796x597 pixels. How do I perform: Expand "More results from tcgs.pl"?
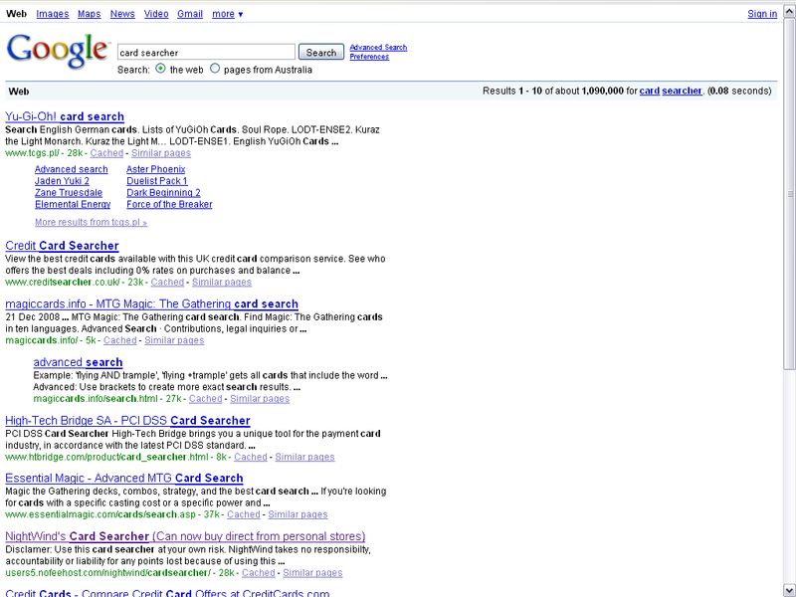click(x=91, y=222)
